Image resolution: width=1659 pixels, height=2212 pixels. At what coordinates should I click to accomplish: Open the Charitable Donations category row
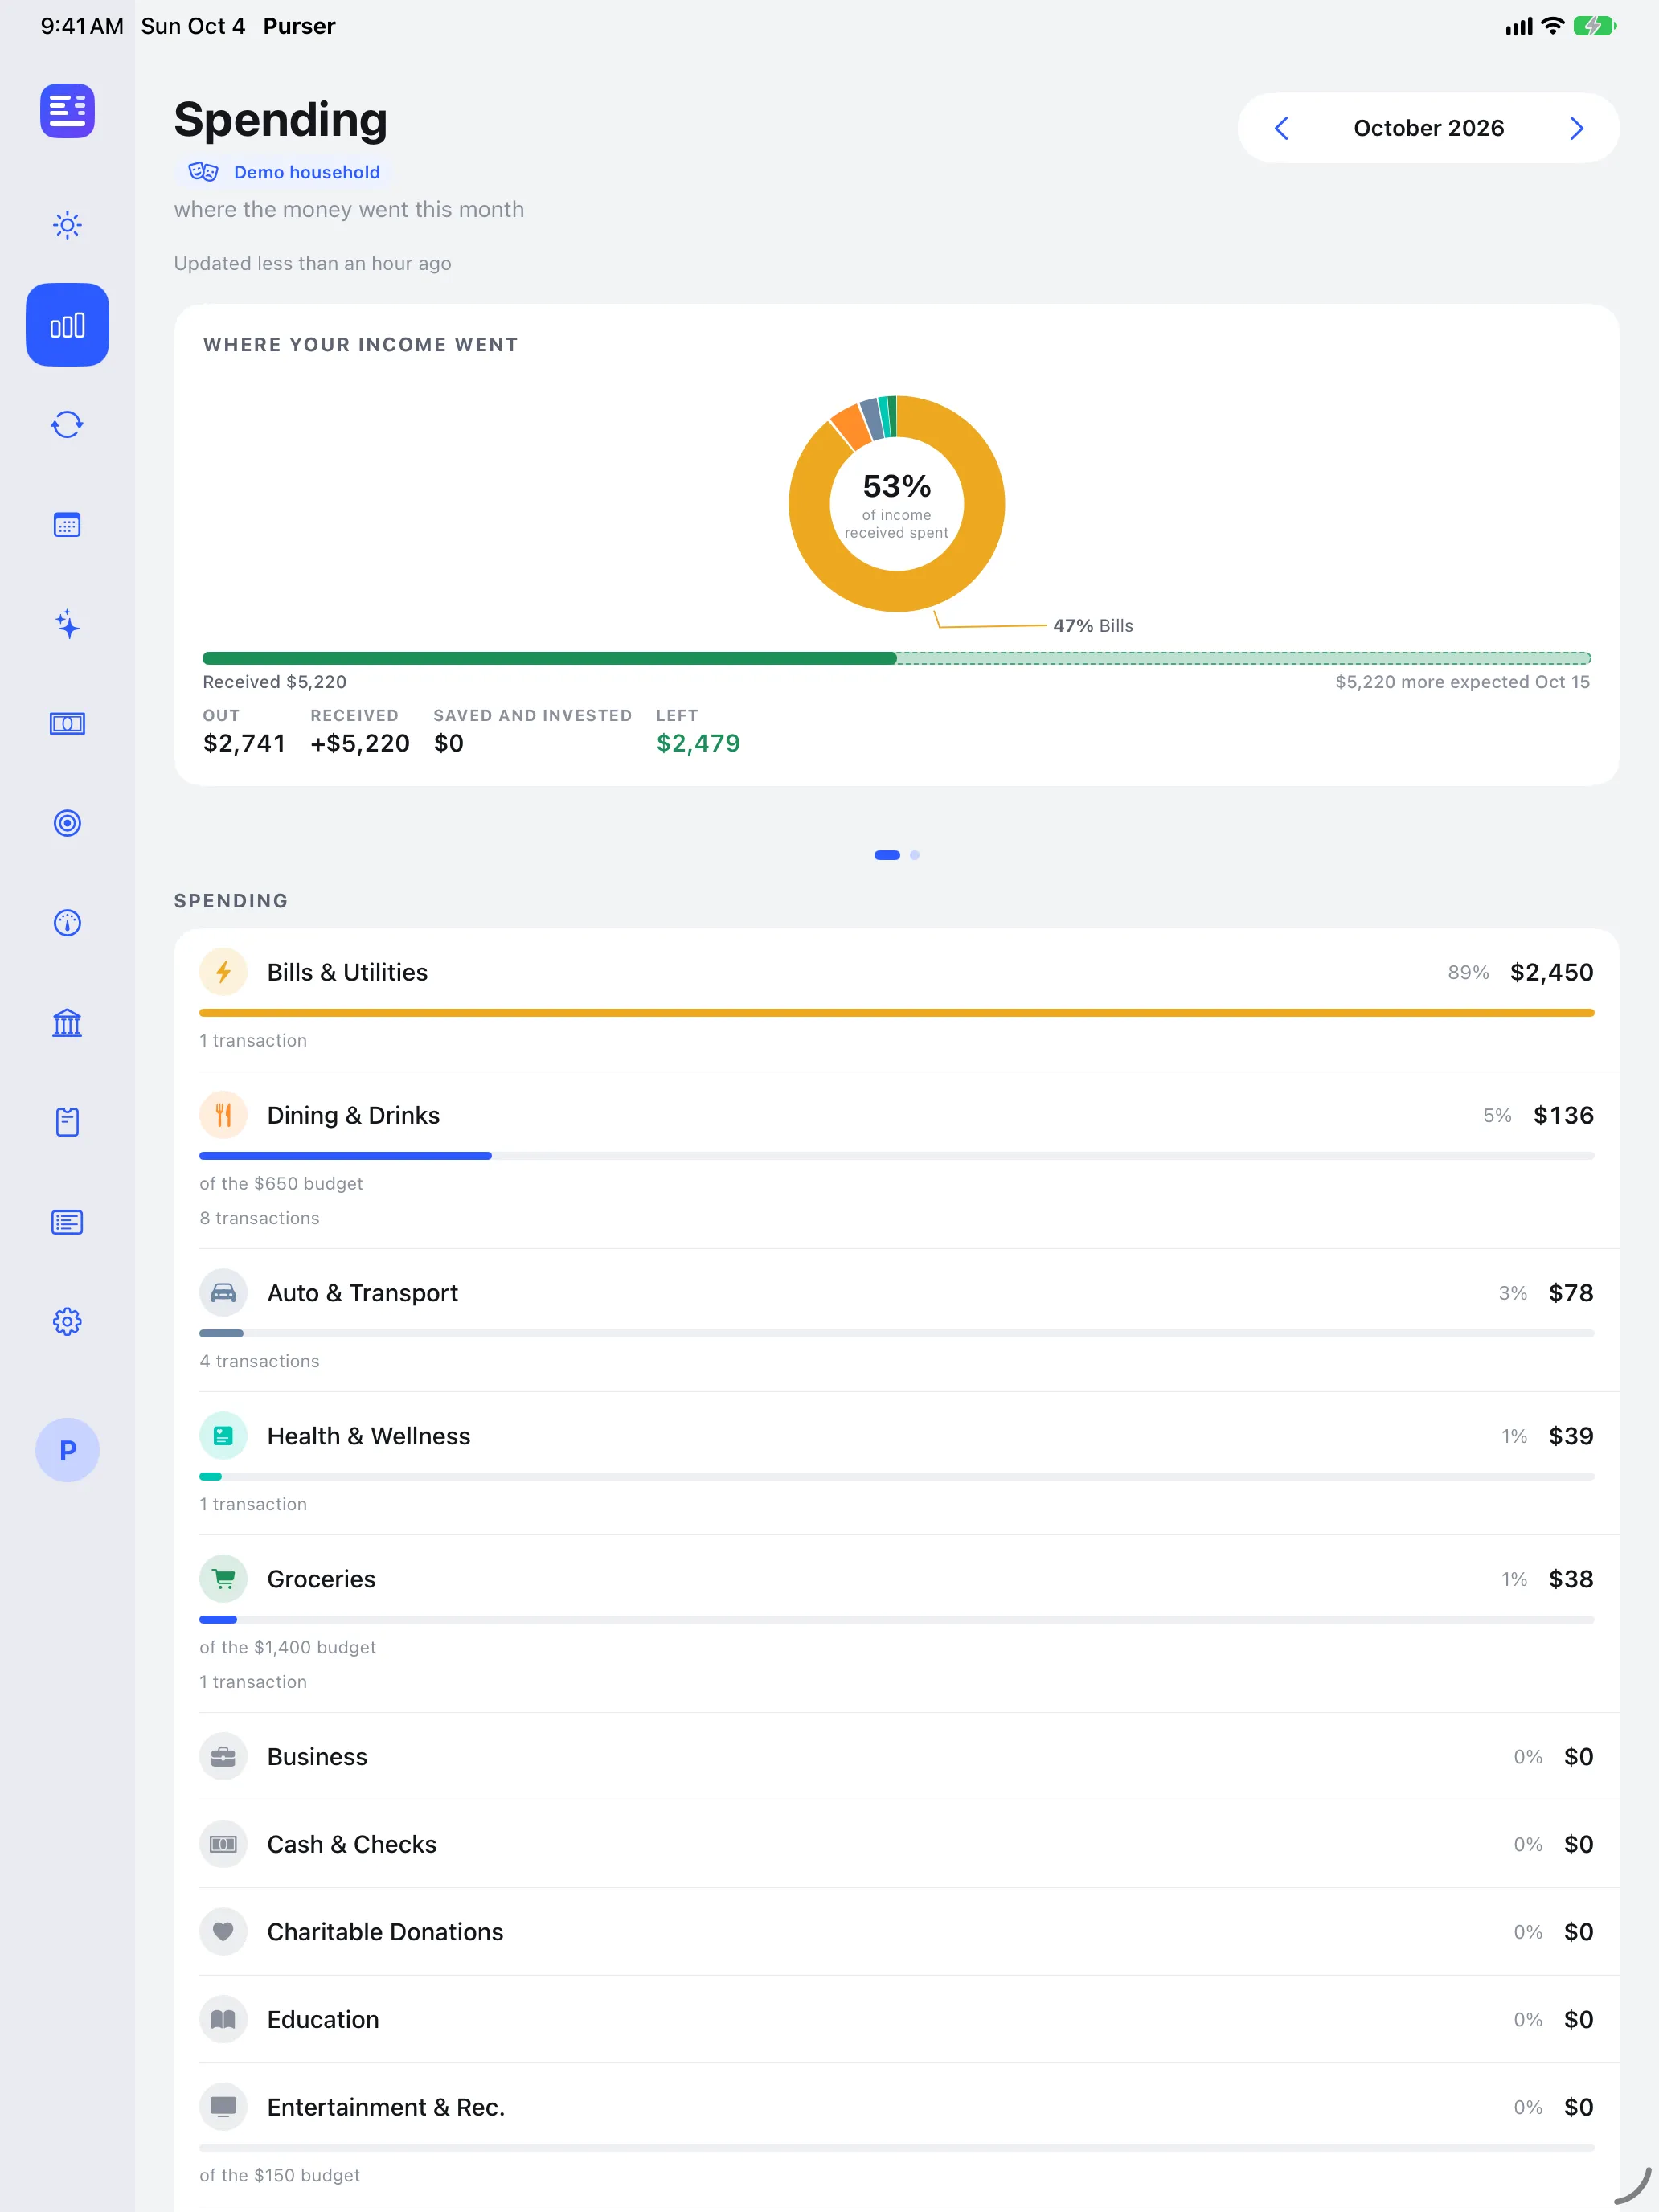[897, 1932]
